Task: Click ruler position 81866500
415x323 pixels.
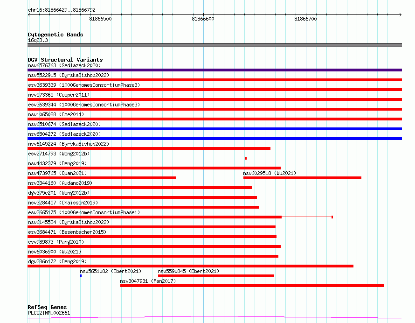Action: click(101, 19)
